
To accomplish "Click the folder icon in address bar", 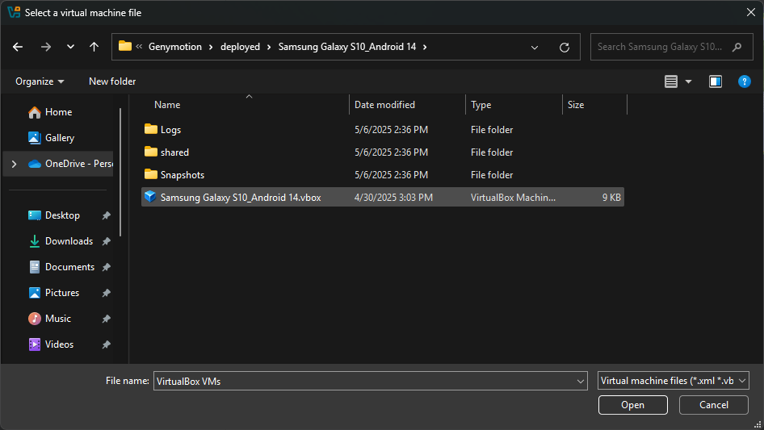I will tap(125, 46).
